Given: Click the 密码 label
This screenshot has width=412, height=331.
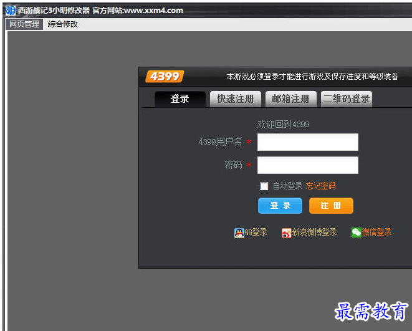Looking at the screenshot, I should [233, 165].
